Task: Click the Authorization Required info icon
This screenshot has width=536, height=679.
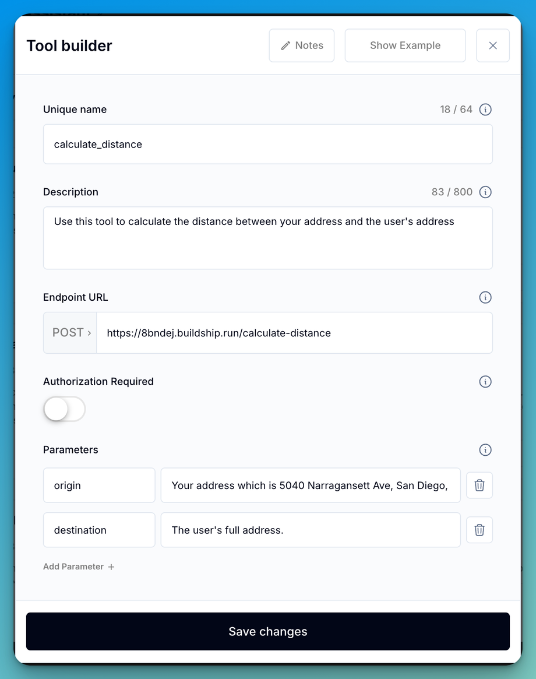Action: pos(485,382)
